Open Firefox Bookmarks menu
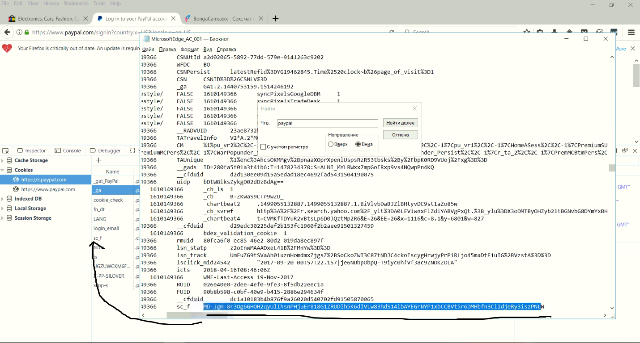 pyautogui.click(x=76, y=3)
